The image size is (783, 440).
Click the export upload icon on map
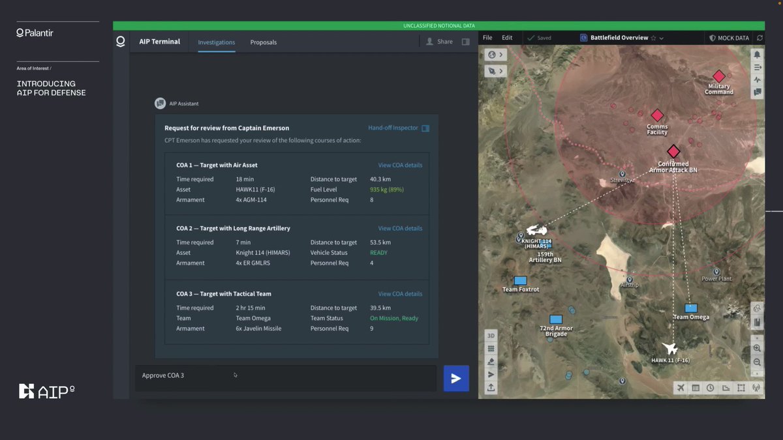click(491, 387)
